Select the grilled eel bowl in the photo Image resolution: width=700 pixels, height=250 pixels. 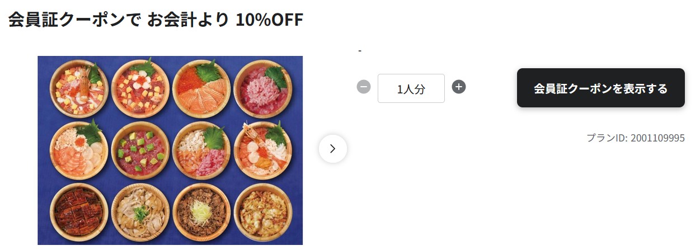tap(78, 213)
